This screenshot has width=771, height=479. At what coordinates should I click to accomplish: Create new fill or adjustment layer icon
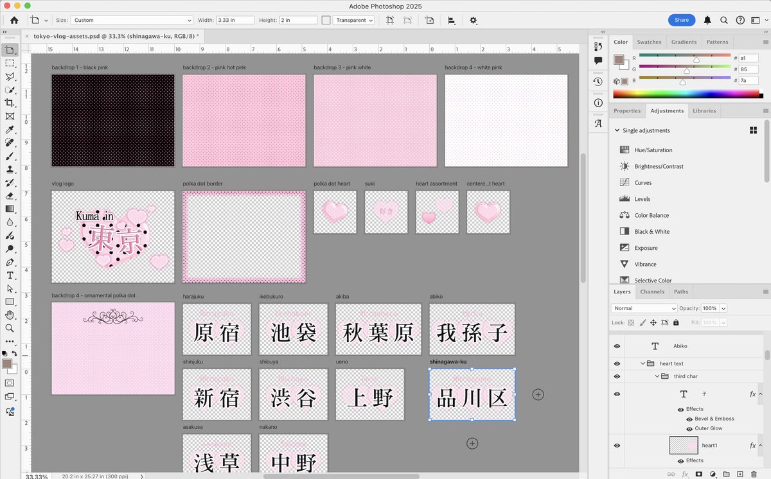[x=712, y=475]
